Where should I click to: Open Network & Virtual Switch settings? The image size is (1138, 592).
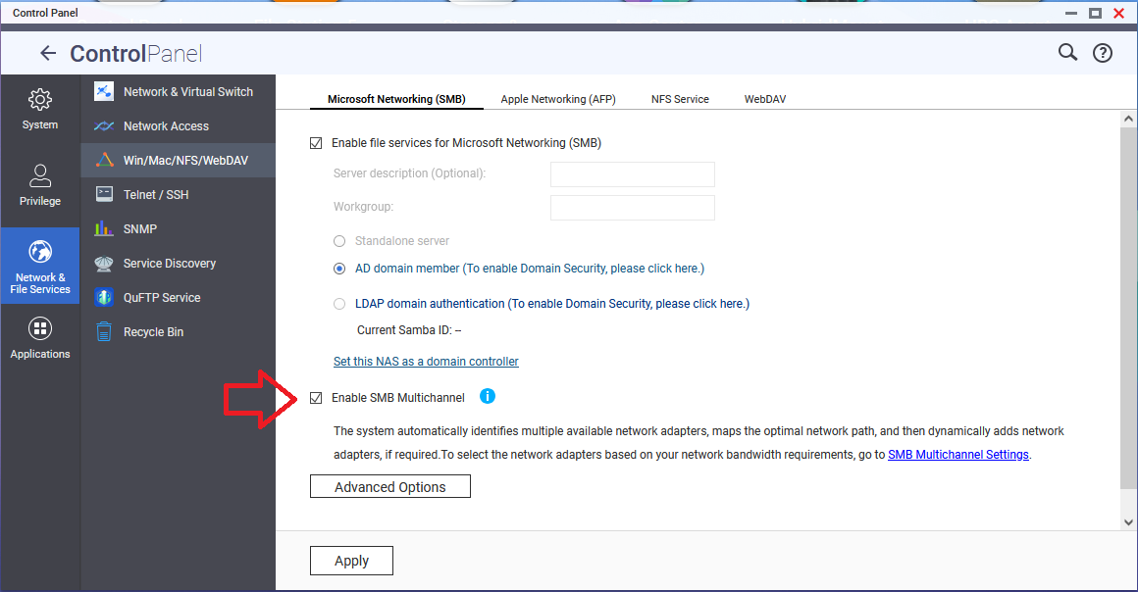(x=187, y=92)
